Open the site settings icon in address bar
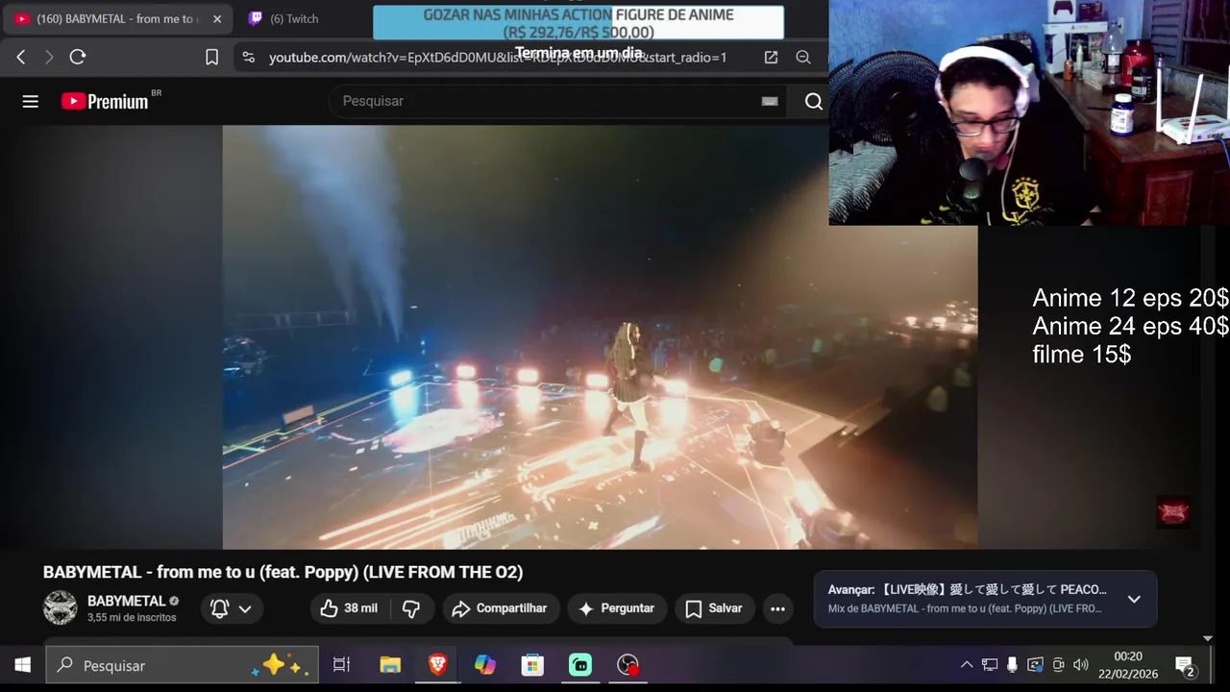 [249, 58]
